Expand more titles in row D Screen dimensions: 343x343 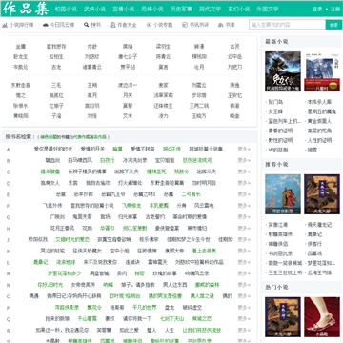tap(244, 183)
